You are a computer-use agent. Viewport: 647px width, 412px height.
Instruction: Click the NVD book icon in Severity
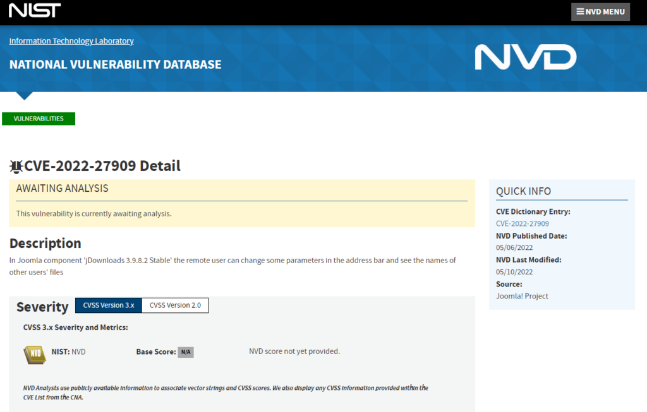[x=35, y=355]
